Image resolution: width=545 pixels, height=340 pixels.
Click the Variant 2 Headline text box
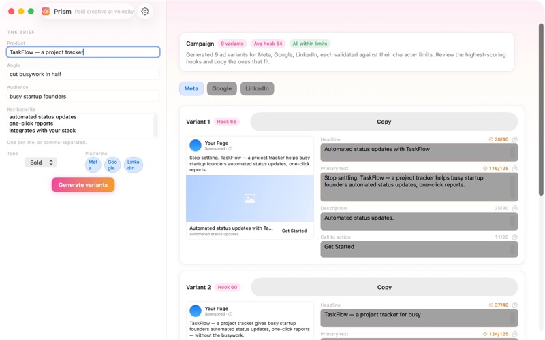pos(419,318)
